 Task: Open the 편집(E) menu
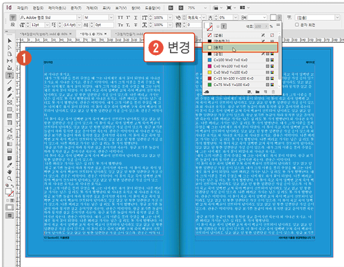tap(38, 8)
